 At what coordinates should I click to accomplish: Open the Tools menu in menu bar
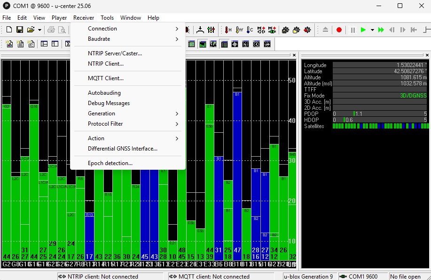click(x=107, y=18)
